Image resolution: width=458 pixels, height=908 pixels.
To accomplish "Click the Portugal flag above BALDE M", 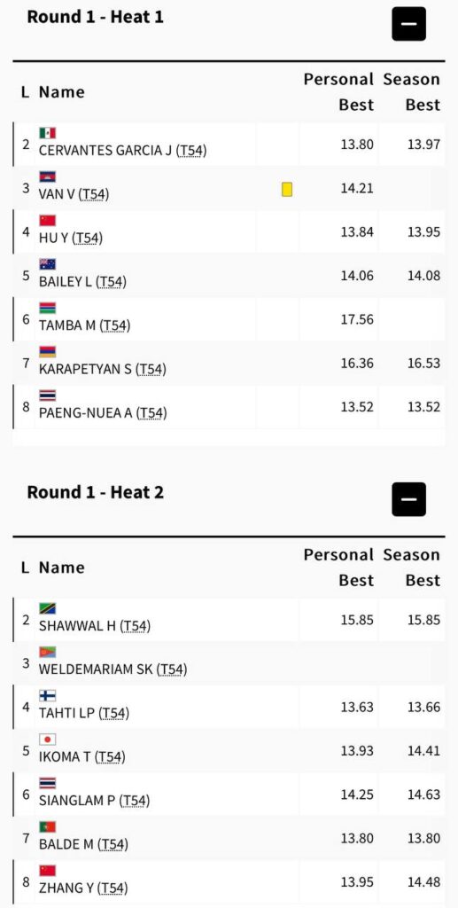I will point(48,827).
